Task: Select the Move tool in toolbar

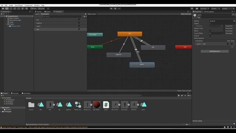Action: [7, 8]
